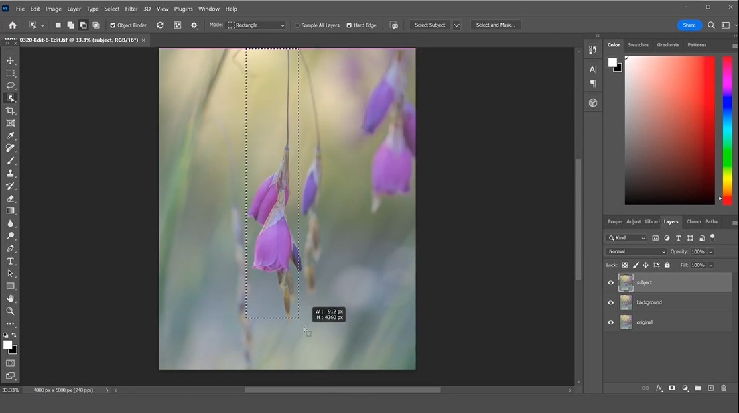
Task: Select the Lasso tool
Action: [11, 86]
